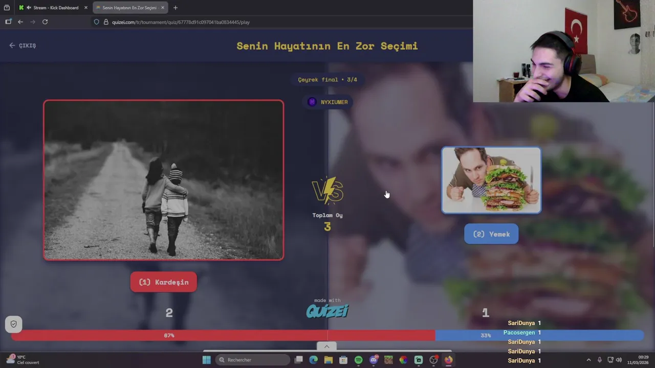The image size is (655, 368).
Task: Close the Senin Hayatının En Zor Seçimi tab
Action: pos(163,8)
